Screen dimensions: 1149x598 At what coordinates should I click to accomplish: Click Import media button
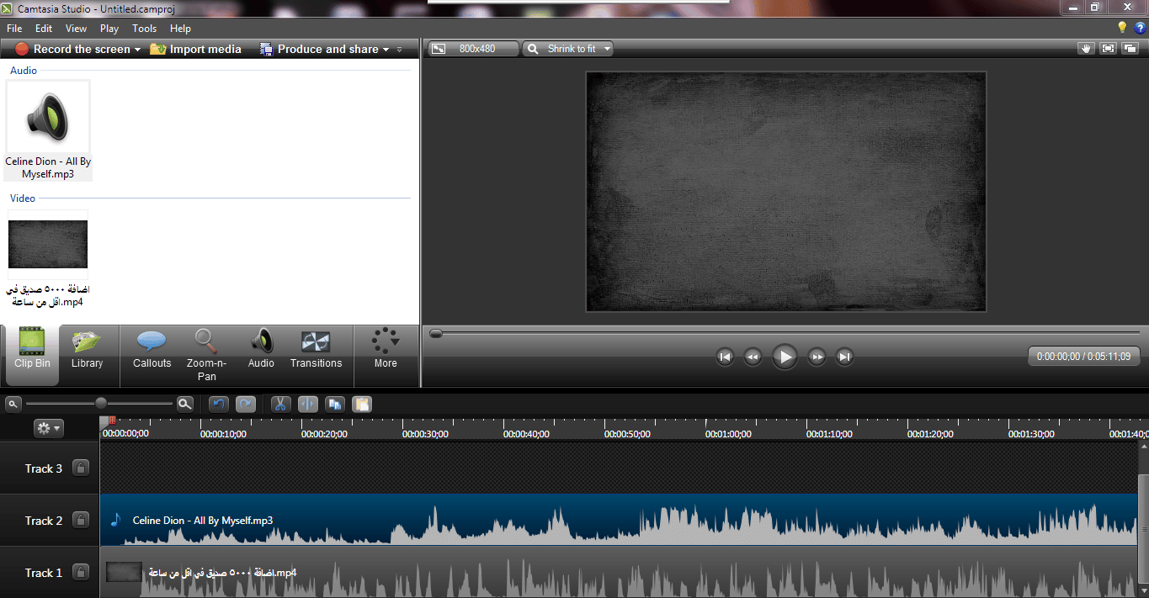tap(196, 50)
